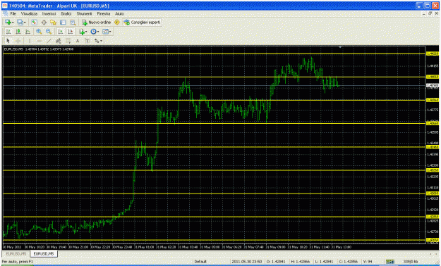Open the File menu
Viewport: 441px width, 266px height.
13,14
